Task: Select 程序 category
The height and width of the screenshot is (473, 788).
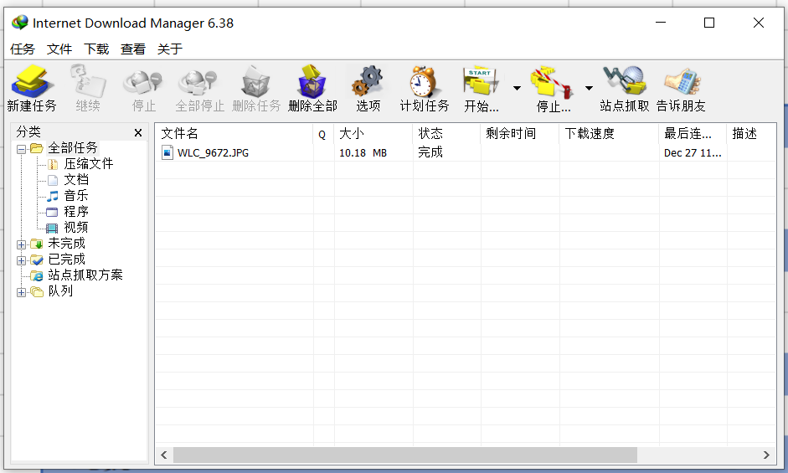Action: [x=76, y=212]
